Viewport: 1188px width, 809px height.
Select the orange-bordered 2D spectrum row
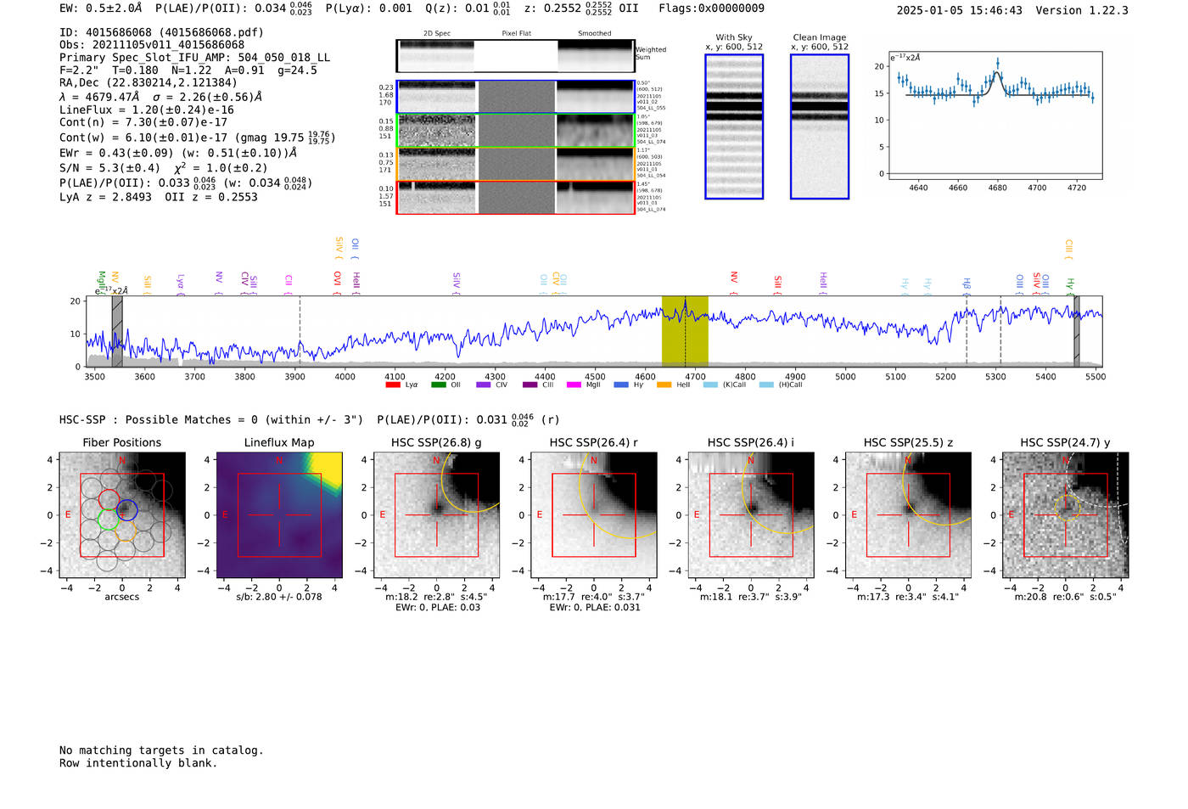[x=516, y=164]
